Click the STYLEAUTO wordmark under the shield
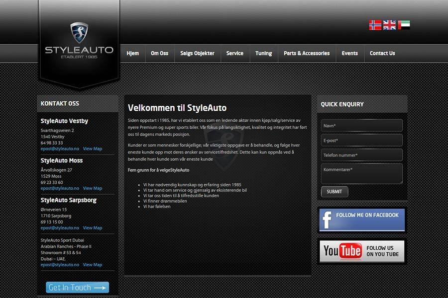Screen dimensions: 448x298 pos(79,50)
